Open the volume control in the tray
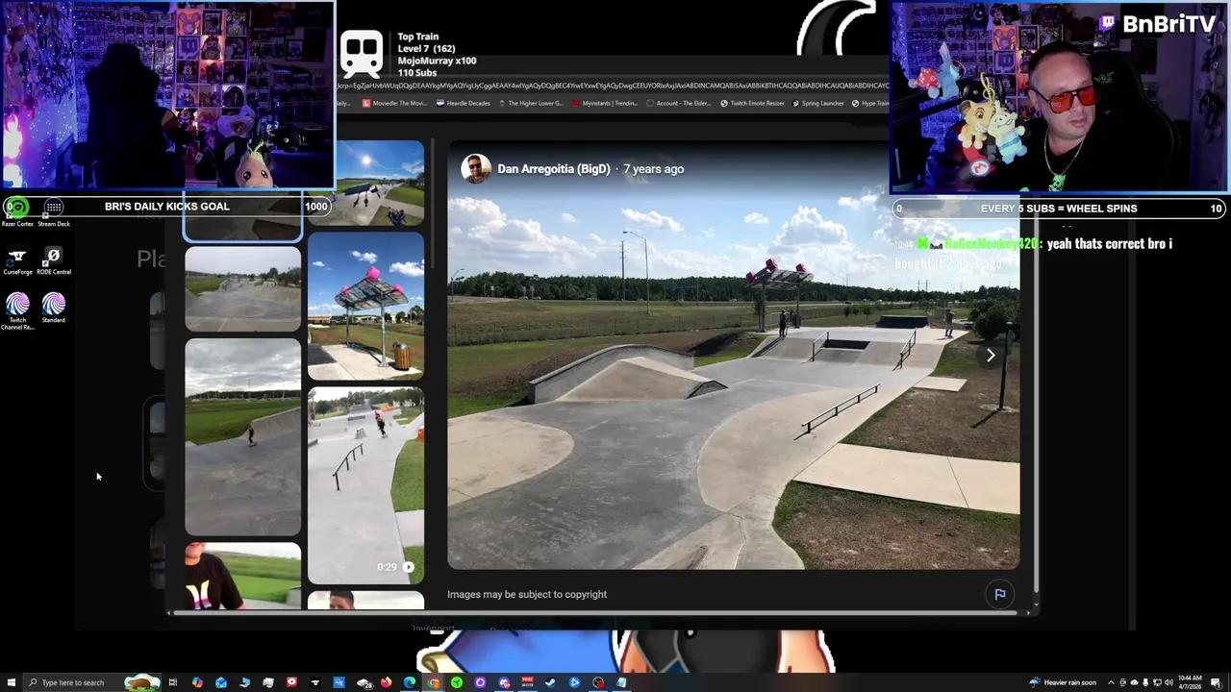The width and height of the screenshot is (1231, 692). coord(1168,682)
